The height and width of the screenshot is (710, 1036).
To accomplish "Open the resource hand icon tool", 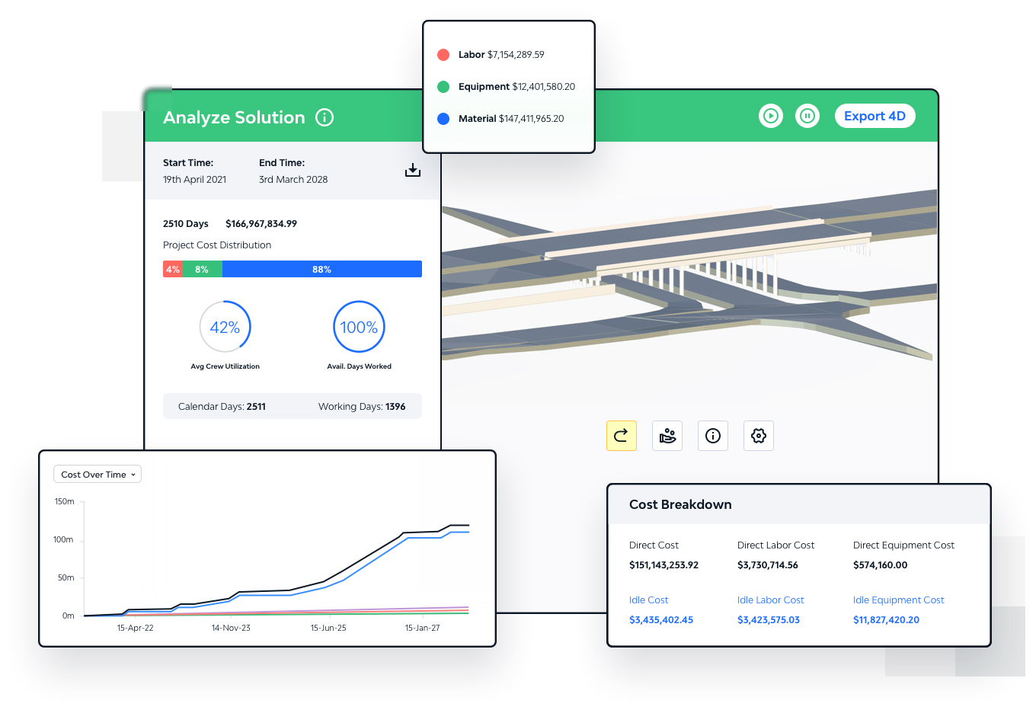I will point(667,436).
